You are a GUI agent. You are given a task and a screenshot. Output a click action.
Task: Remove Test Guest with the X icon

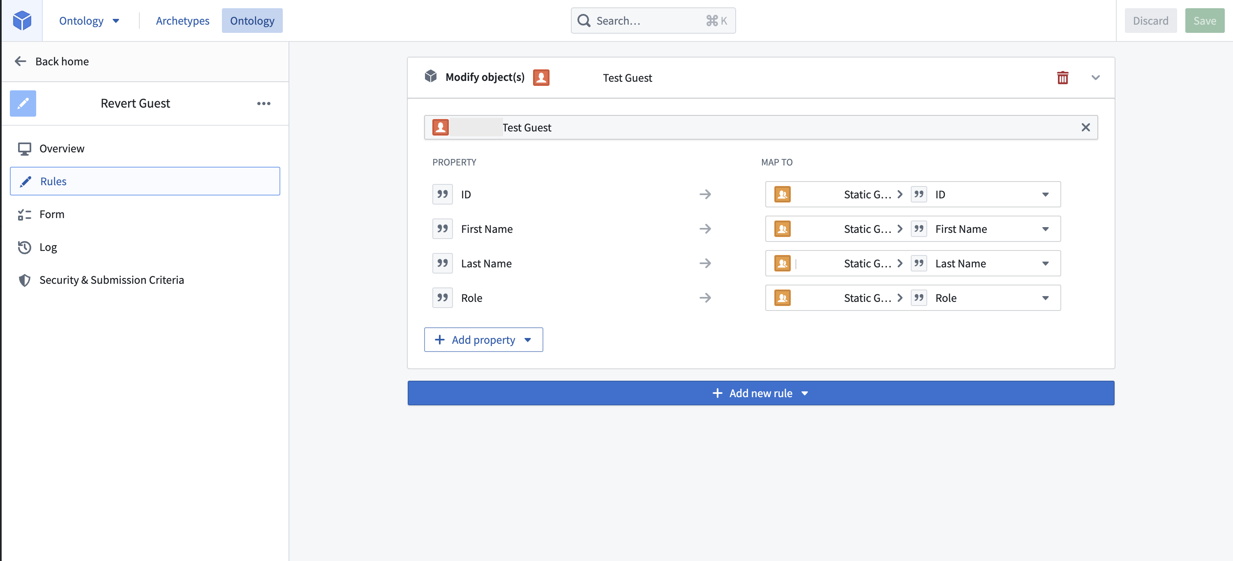1085,127
